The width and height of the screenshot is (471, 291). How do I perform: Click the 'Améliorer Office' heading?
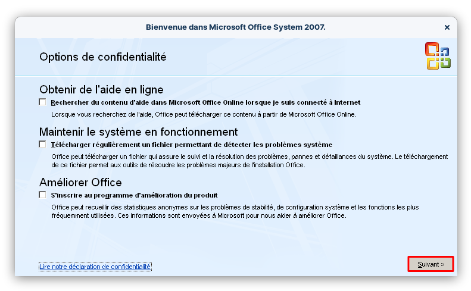point(80,182)
